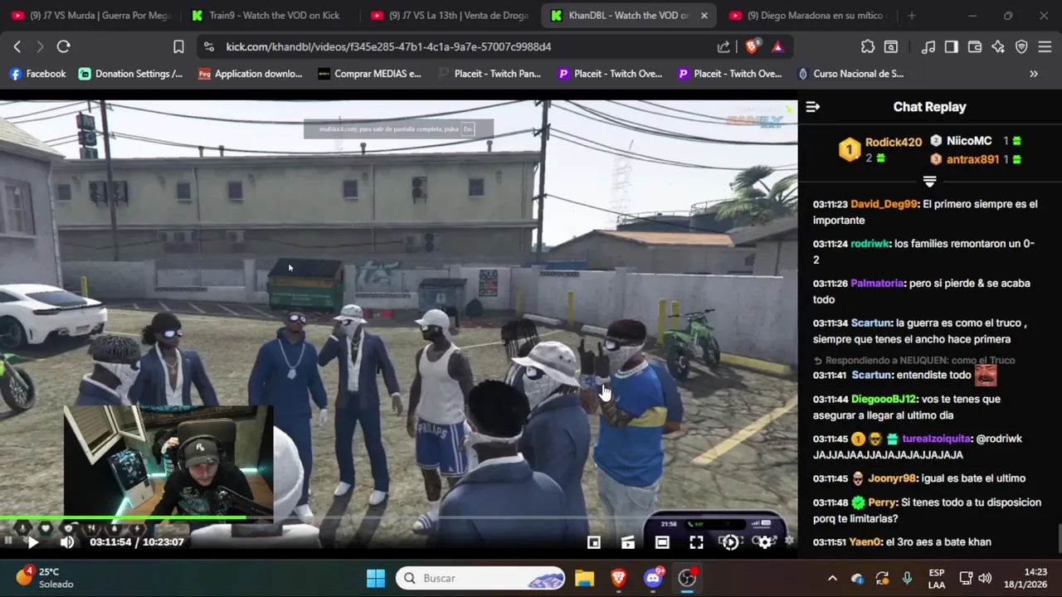Change playback speed in video controls
1062x597 pixels.
[x=730, y=542]
